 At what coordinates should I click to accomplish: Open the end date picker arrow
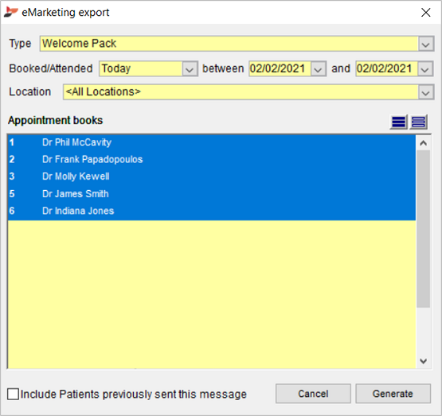425,69
